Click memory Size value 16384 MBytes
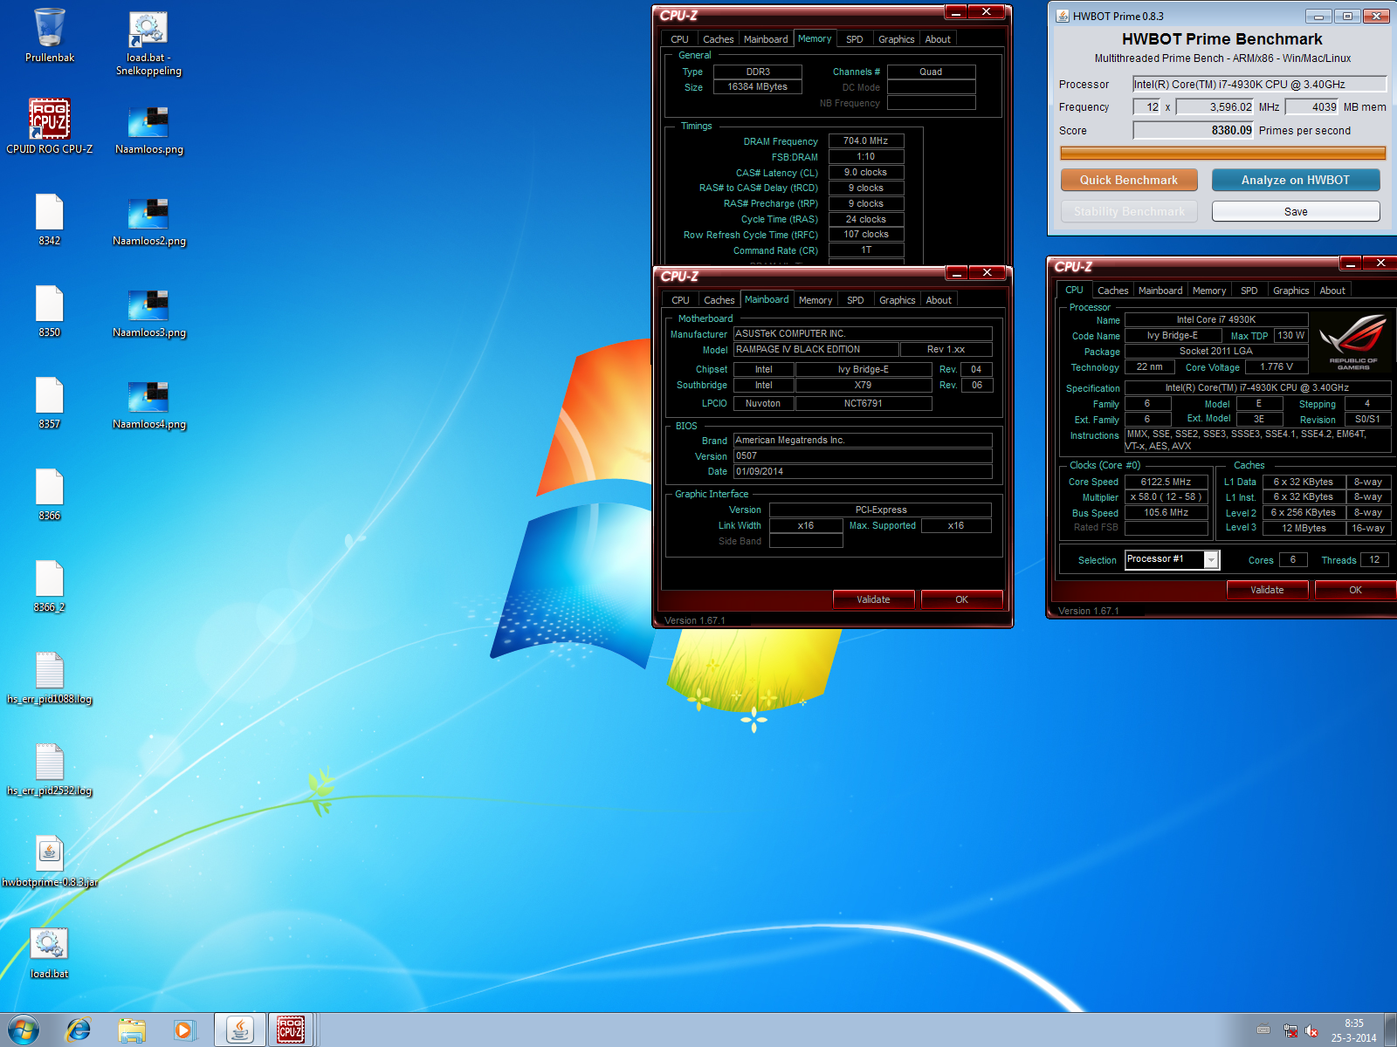Image resolution: width=1397 pixels, height=1047 pixels. (x=757, y=86)
